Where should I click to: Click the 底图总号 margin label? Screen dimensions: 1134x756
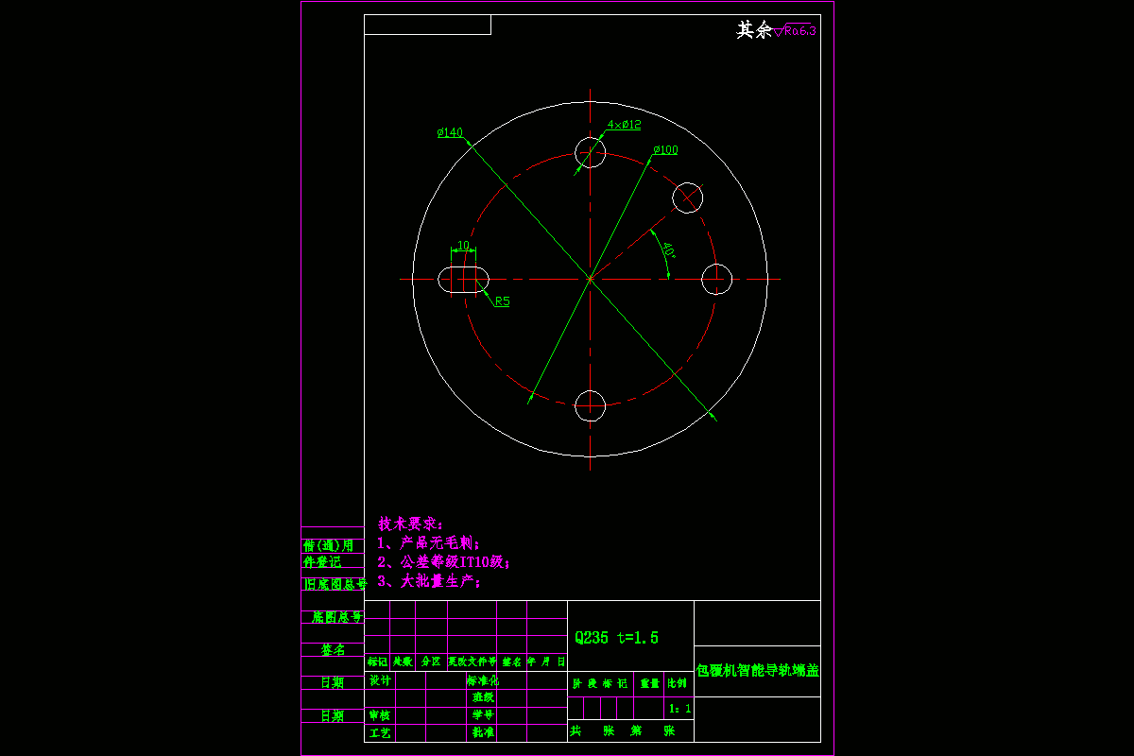point(336,617)
